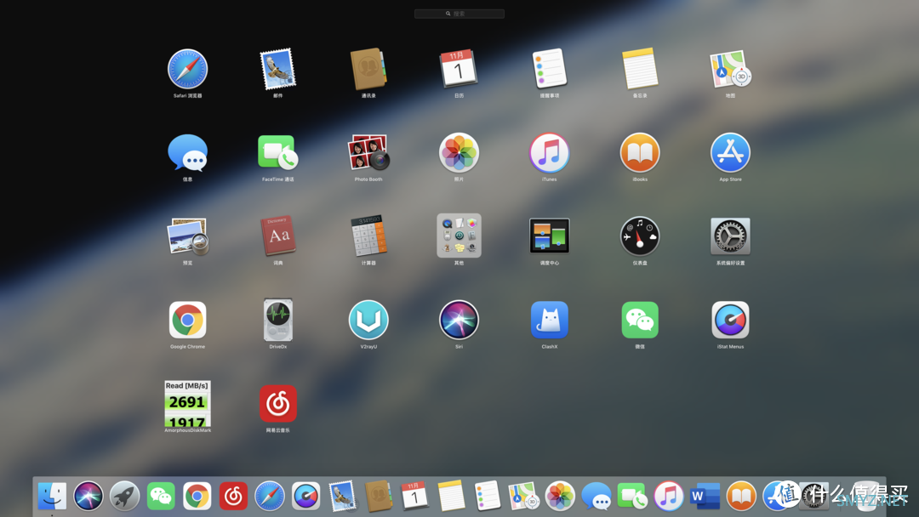919x517 pixels.
Task: Open Mail from the Dock
Action: pos(342,496)
